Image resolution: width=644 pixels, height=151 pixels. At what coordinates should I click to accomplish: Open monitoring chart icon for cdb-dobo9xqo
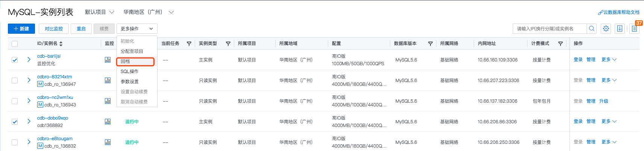click(x=108, y=121)
